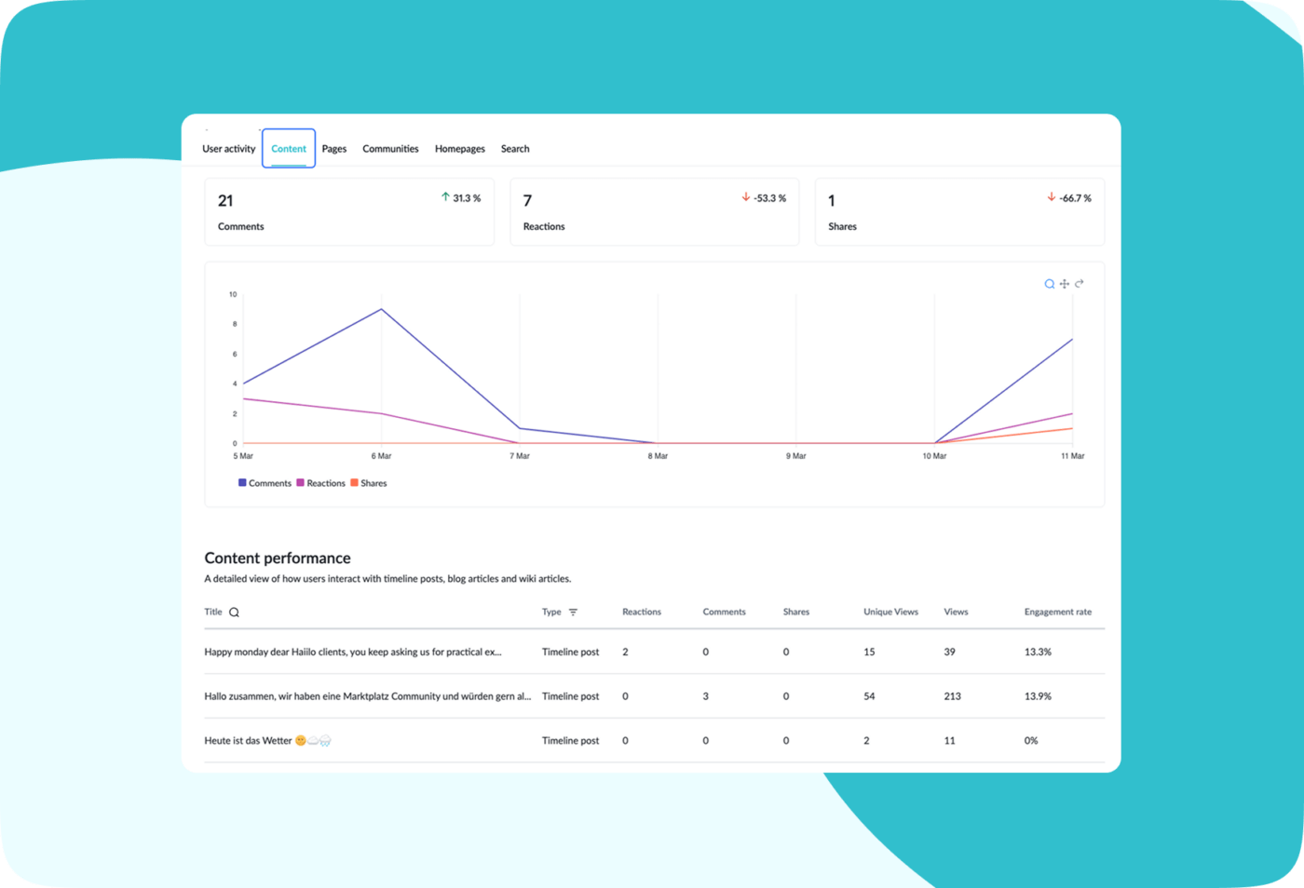This screenshot has width=1304, height=888.
Task: Select the chart pan move icon
Action: click(1065, 284)
